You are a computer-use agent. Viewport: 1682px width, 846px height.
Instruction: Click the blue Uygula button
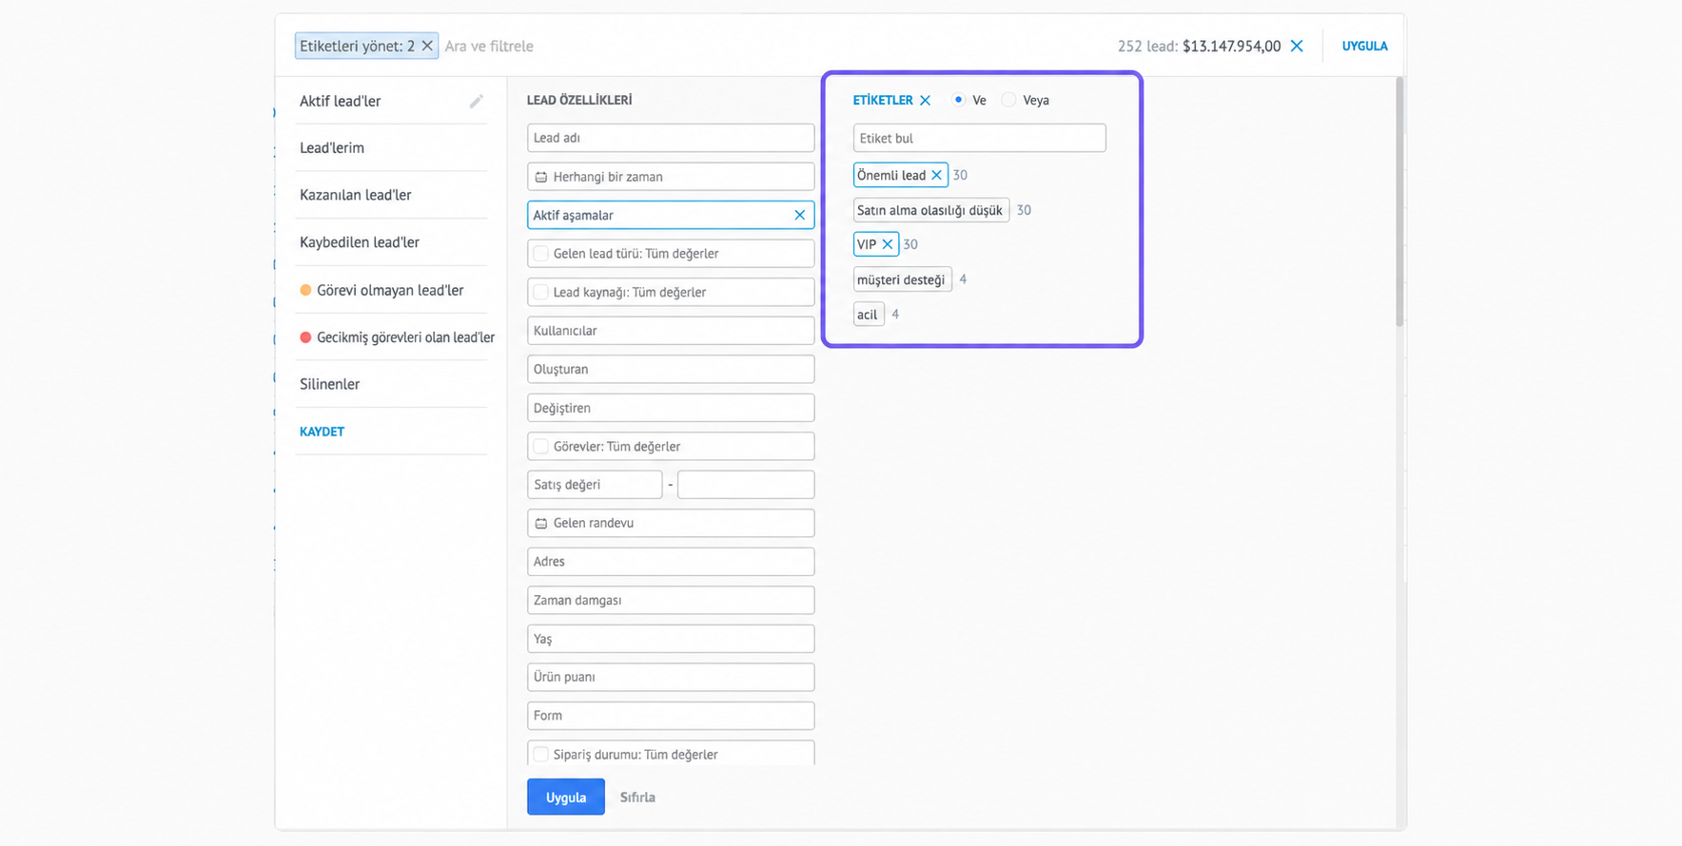coord(566,798)
